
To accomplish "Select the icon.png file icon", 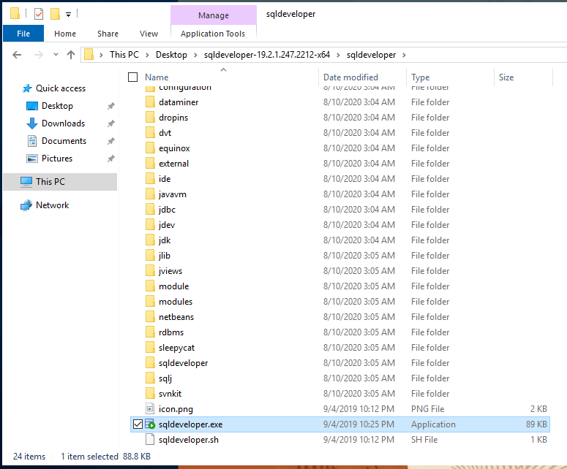I will tap(150, 408).
